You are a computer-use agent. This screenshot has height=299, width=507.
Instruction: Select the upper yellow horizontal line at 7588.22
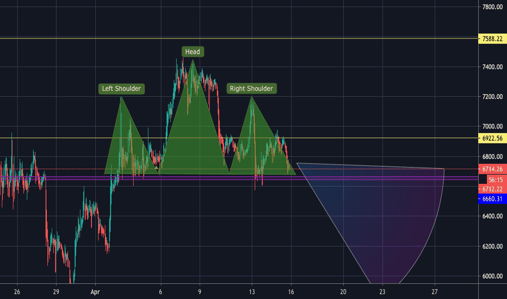coord(239,39)
